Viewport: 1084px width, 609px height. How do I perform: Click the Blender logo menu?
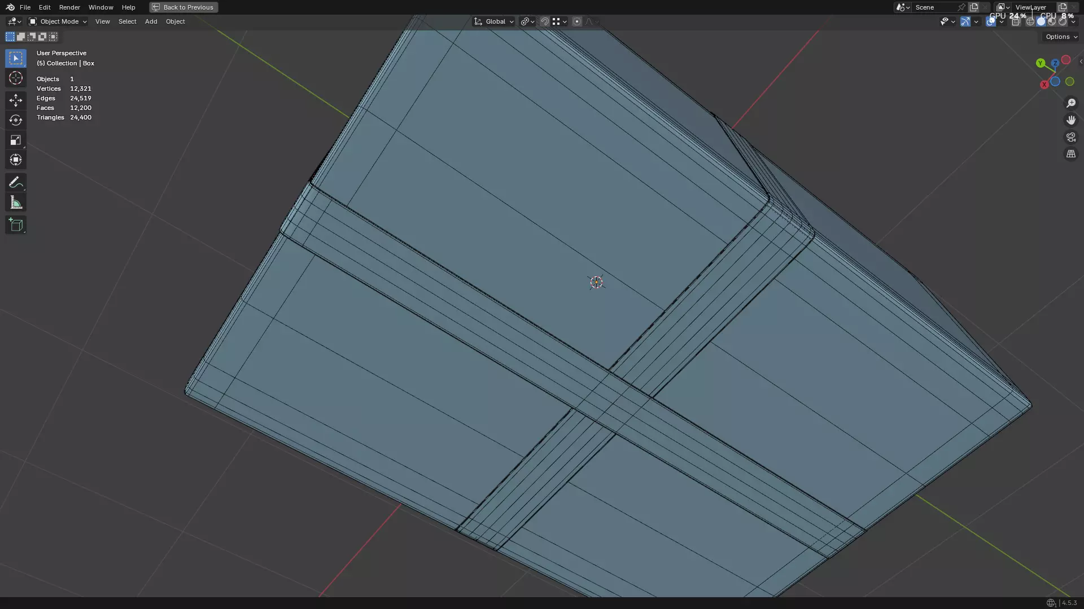(10, 7)
